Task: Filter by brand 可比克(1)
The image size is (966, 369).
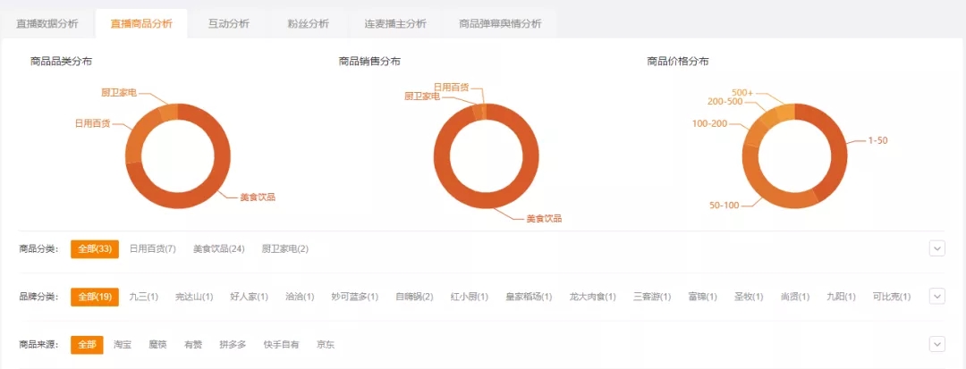Action: click(892, 297)
